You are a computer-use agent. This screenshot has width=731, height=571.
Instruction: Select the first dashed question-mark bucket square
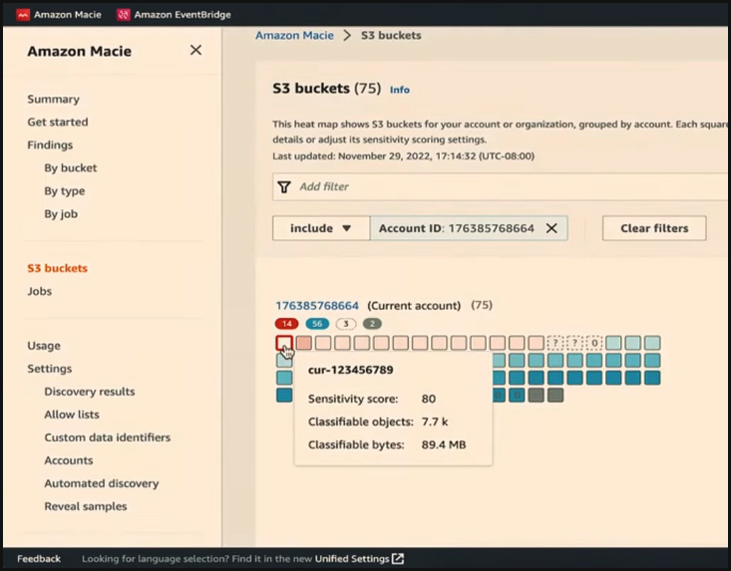pyautogui.click(x=555, y=343)
